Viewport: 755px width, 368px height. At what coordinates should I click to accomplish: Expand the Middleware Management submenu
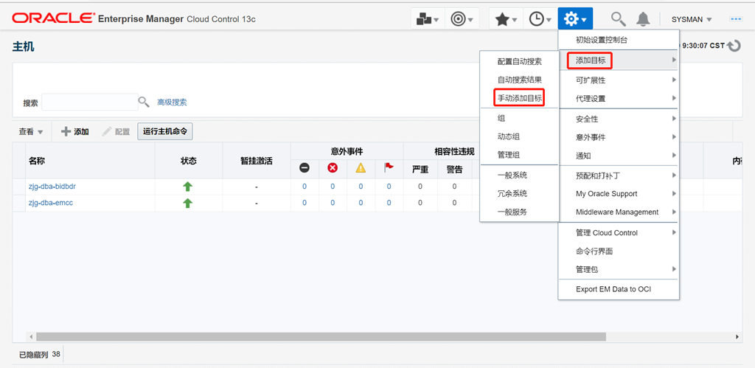(x=619, y=212)
